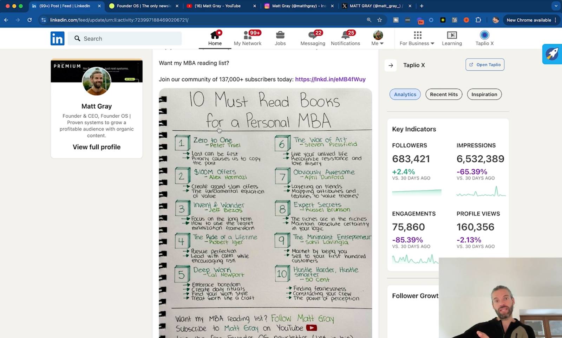Open Messaging icon with 22 badge

(313, 38)
